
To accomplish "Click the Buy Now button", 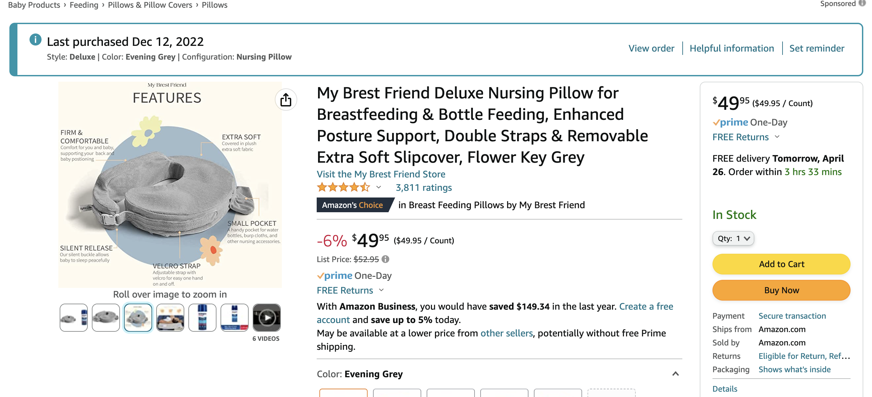I will [x=781, y=290].
